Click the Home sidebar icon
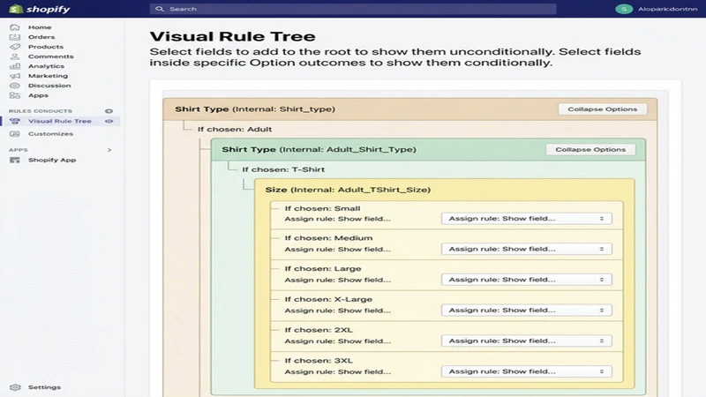 click(x=15, y=27)
